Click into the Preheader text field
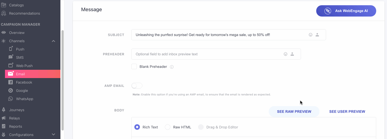Viewport: 387px width, 139px height. point(205,54)
